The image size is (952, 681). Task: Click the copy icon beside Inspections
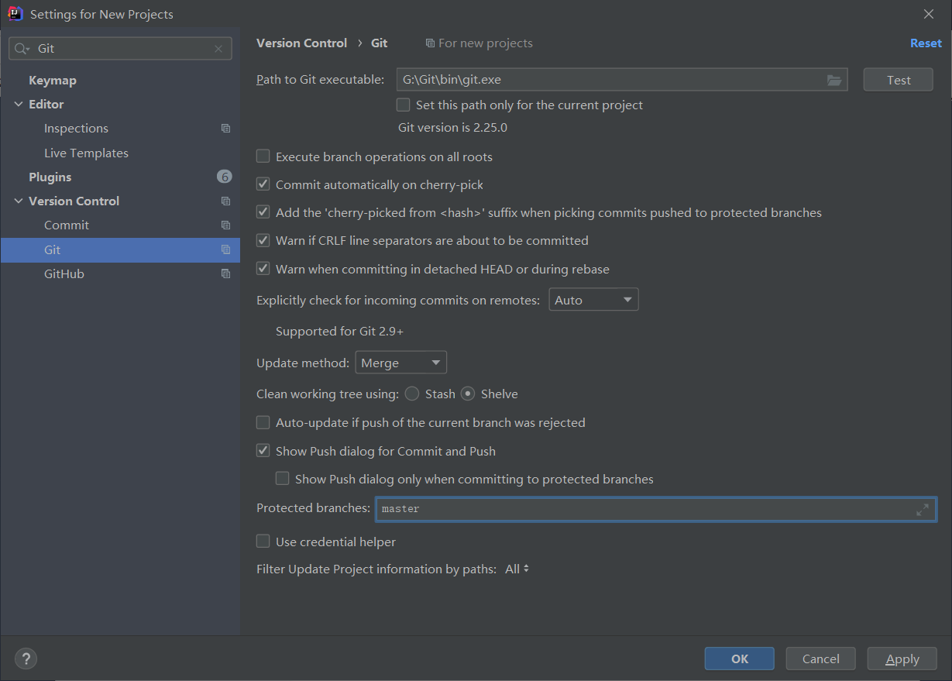225,129
